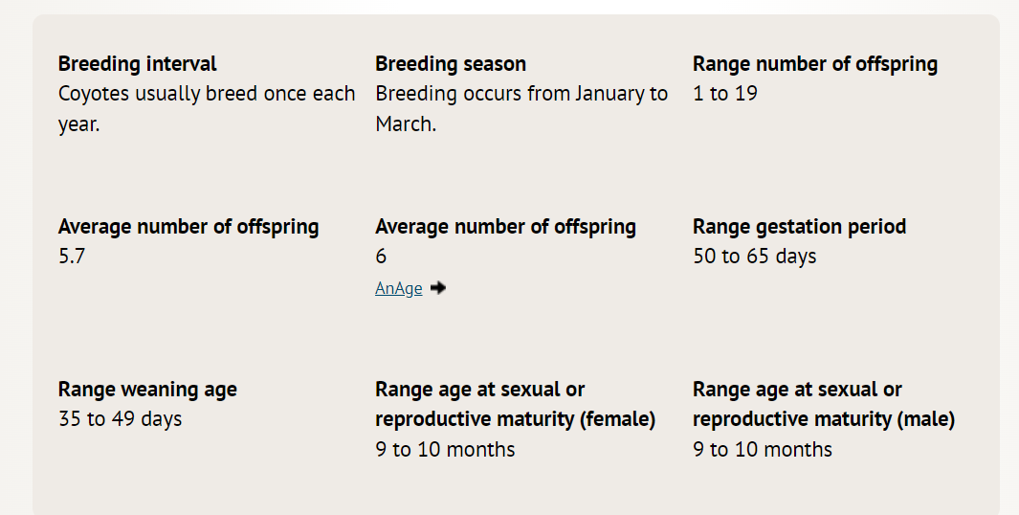Select the Breeding interval heading
The width and height of the screenshot is (1019, 515).
click(x=137, y=64)
